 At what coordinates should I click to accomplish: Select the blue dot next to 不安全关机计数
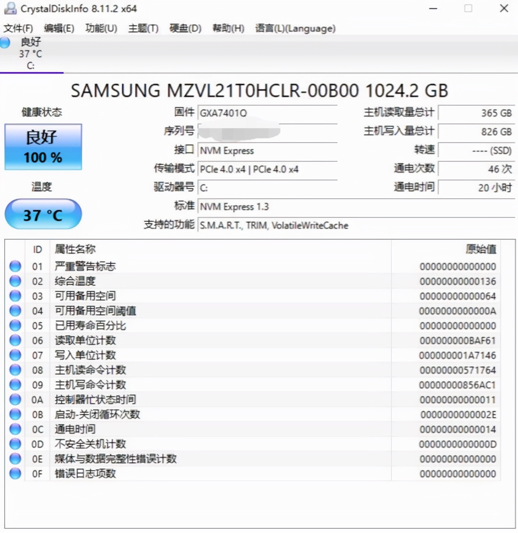(x=15, y=444)
